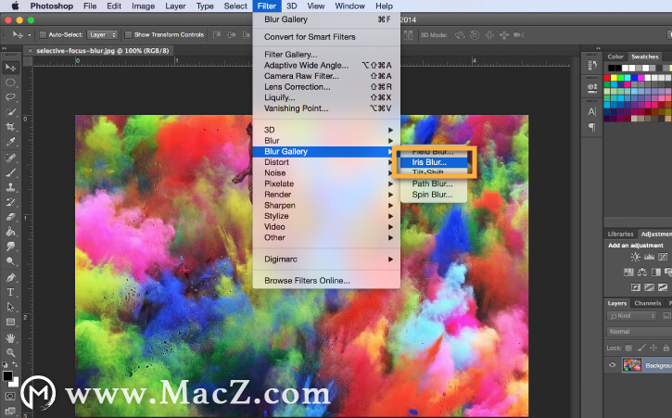Select the Background layer thumbnail
Screen dimensions: 672x418
point(632,365)
